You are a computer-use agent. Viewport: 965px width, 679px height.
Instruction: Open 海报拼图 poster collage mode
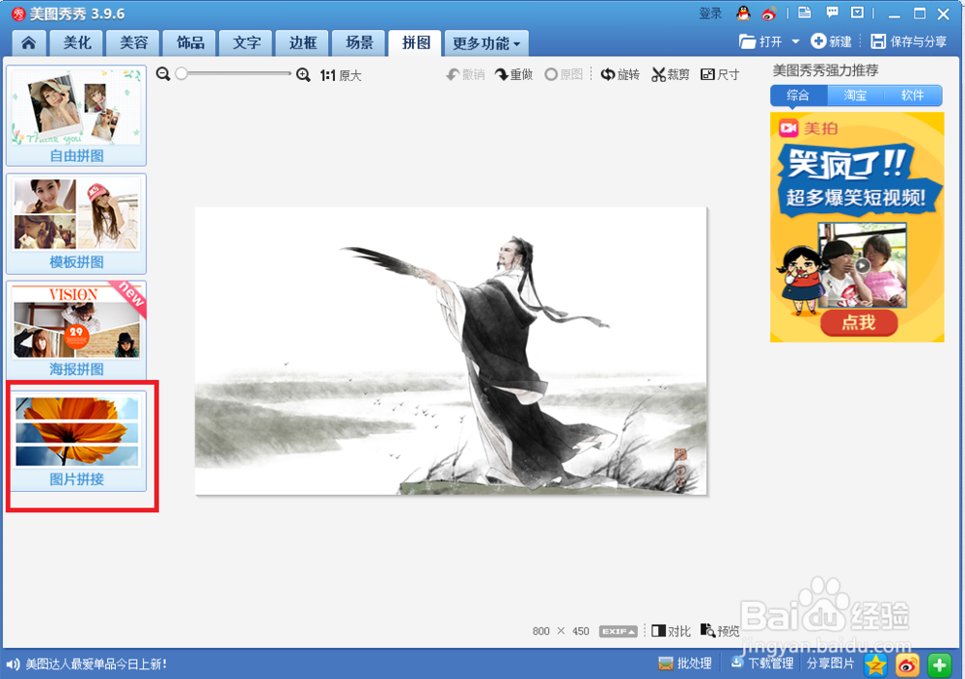coord(76,331)
